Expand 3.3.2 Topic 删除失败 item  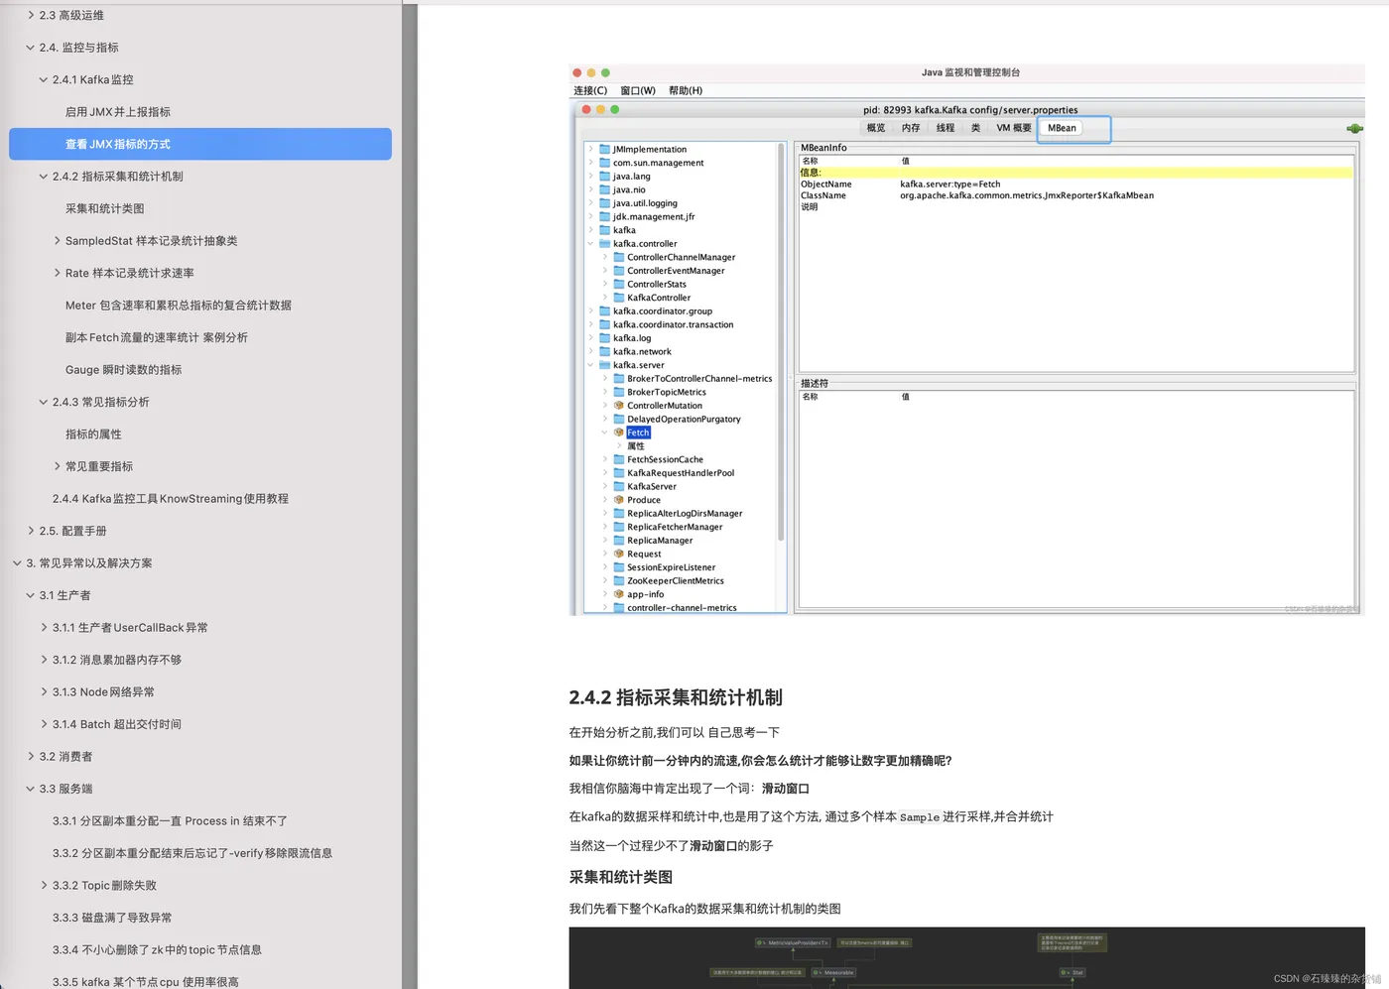(44, 886)
